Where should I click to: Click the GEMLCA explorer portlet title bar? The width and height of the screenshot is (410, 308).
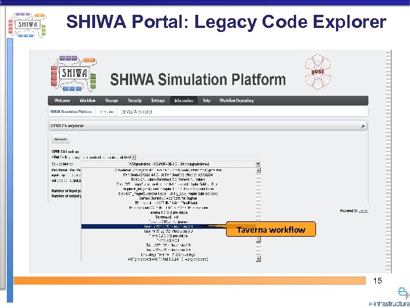pos(208,126)
